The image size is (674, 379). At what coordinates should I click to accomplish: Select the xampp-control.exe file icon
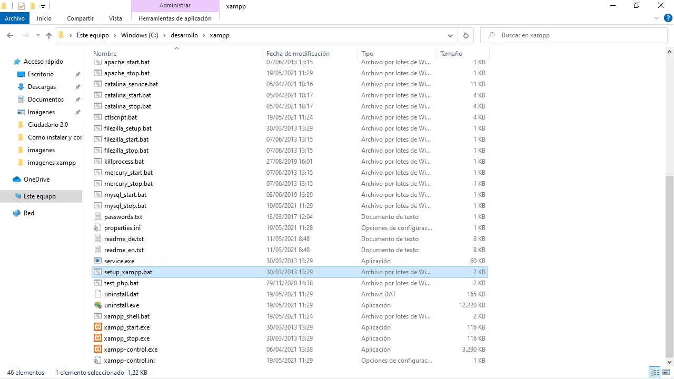point(97,350)
